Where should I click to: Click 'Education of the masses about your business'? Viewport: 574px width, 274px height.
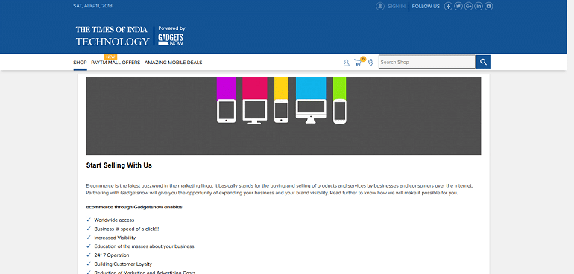pos(144,246)
